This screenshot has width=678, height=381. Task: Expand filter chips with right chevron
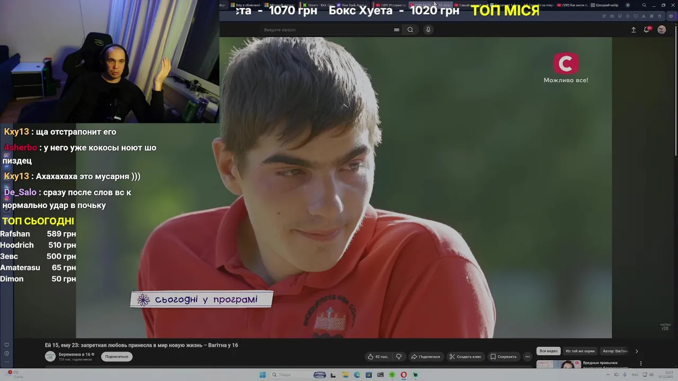(x=637, y=351)
